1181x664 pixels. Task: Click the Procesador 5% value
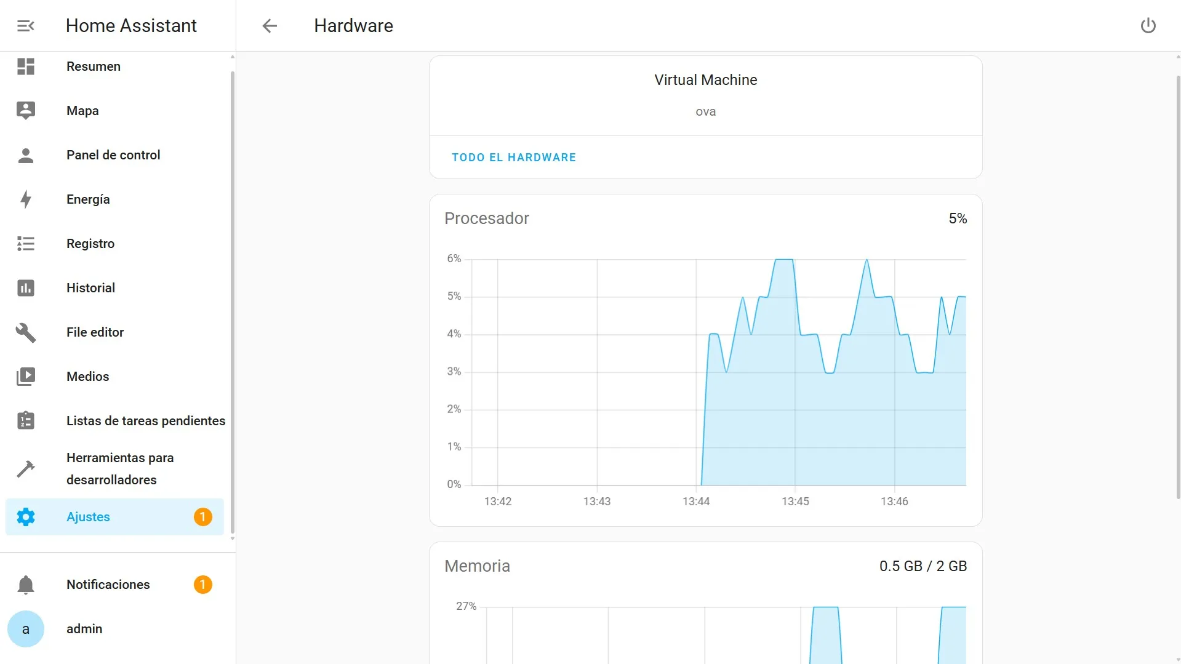tap(958, 218)
